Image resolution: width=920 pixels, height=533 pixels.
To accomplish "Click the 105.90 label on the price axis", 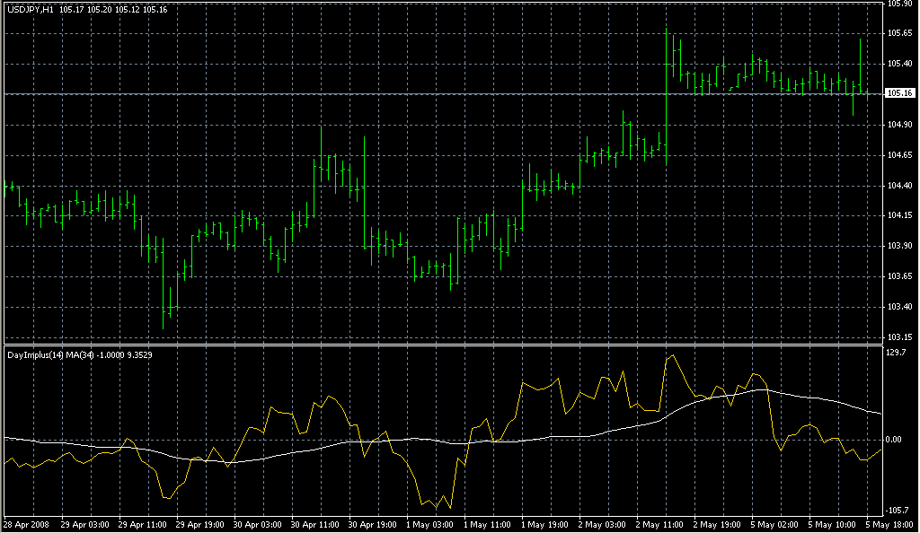I will tap(899, 4).
